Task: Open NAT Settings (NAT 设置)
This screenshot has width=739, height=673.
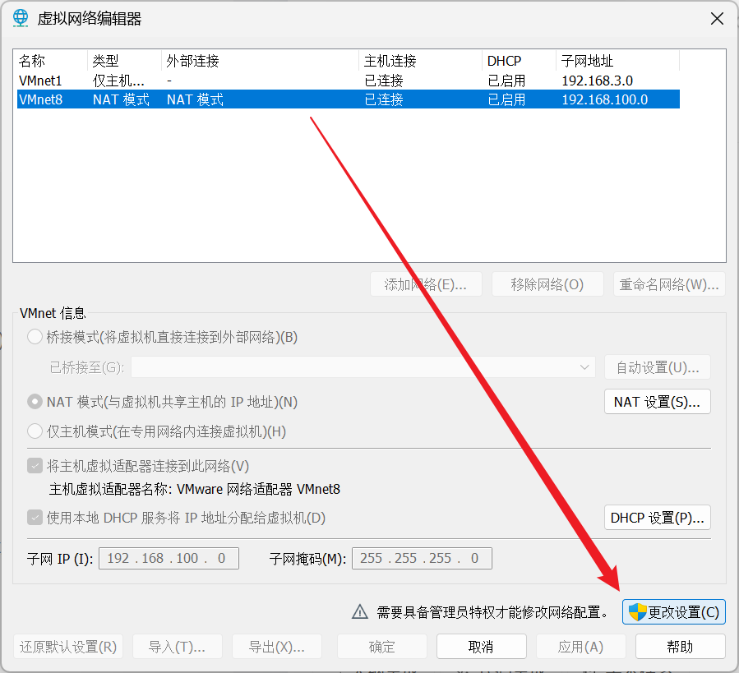Action: [657, 402]
